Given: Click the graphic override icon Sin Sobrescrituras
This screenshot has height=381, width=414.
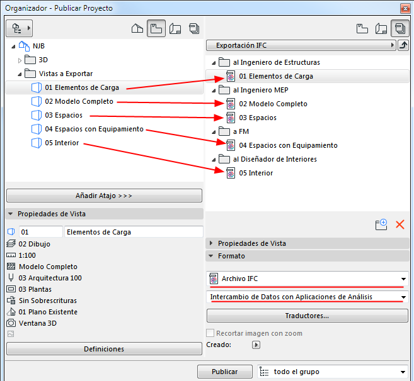Looking at the screenshot, I should click(x=11, y=301).
